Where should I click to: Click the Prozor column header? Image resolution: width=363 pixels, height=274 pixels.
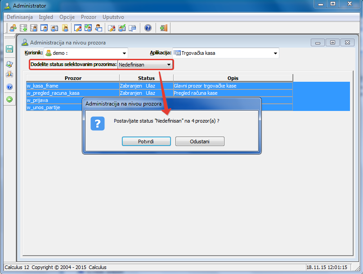73,78
